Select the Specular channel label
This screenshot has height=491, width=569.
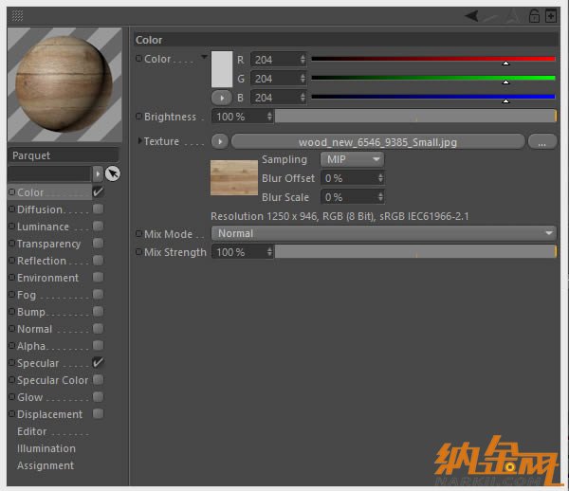38,363
